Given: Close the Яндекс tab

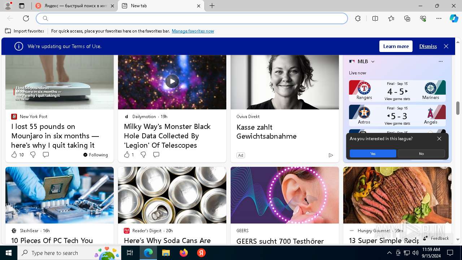Looking at the screenshot, I should tap(112, 6).
